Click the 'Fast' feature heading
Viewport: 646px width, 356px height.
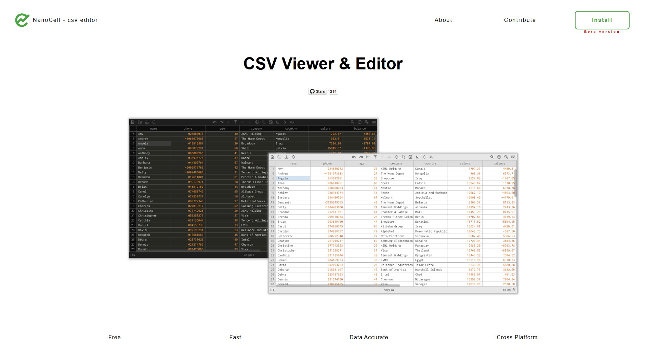(235, 337)
